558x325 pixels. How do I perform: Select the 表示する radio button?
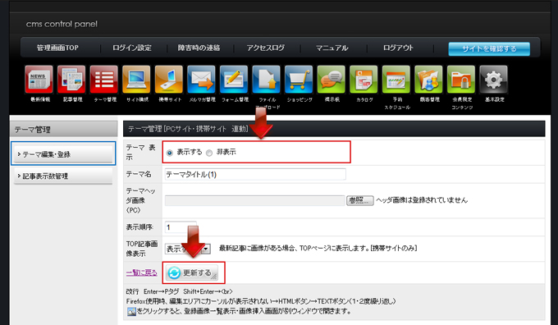click(x=170, y=153)
